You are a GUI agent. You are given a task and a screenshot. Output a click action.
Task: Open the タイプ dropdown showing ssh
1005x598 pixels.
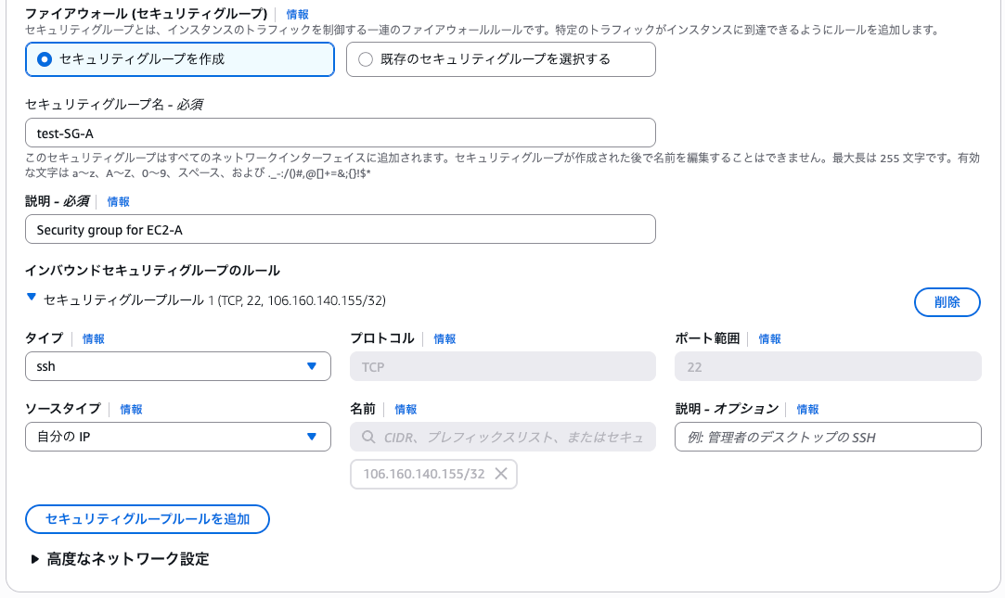pos(178,366)
